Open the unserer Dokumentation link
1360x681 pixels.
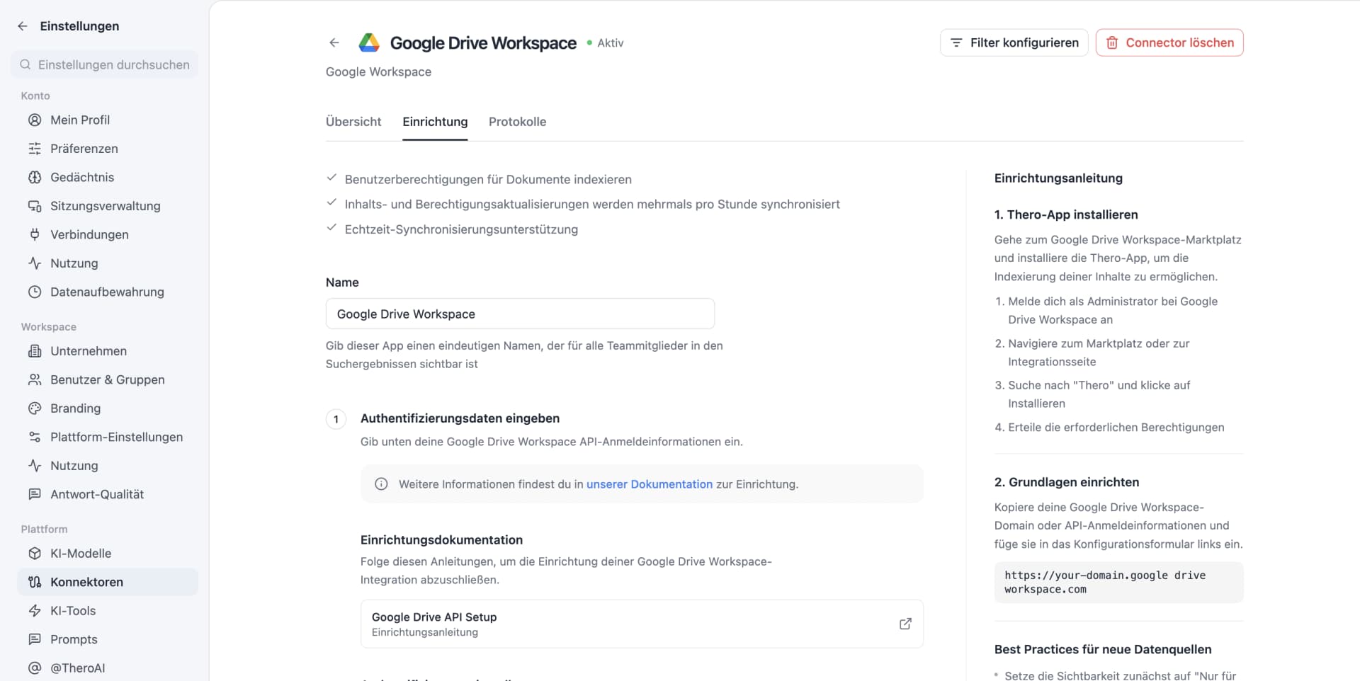650,484
